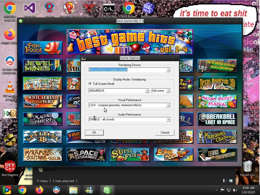Select the Dogshit desktop icon
The height and width of the screenshot is (195, 260).
click(10, 142)
